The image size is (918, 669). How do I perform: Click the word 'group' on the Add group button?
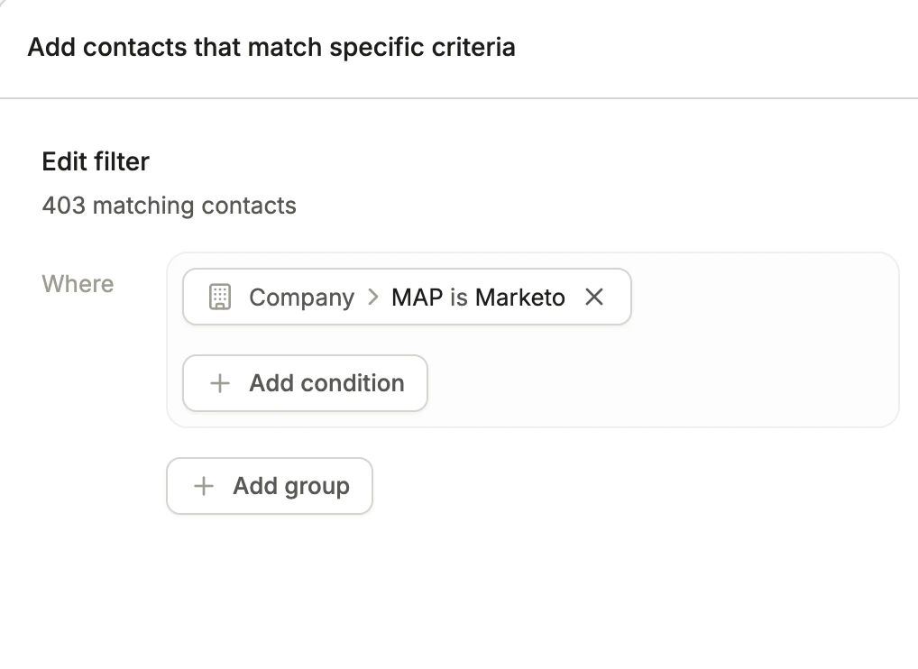(317, 486)
